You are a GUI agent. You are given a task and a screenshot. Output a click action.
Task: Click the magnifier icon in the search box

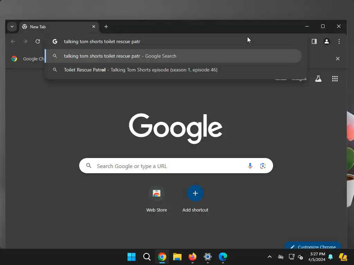point(89,166)
